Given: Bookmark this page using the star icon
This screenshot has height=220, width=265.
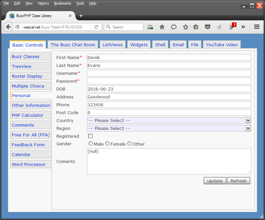Looking at the screenshot, I should (185, 27).
